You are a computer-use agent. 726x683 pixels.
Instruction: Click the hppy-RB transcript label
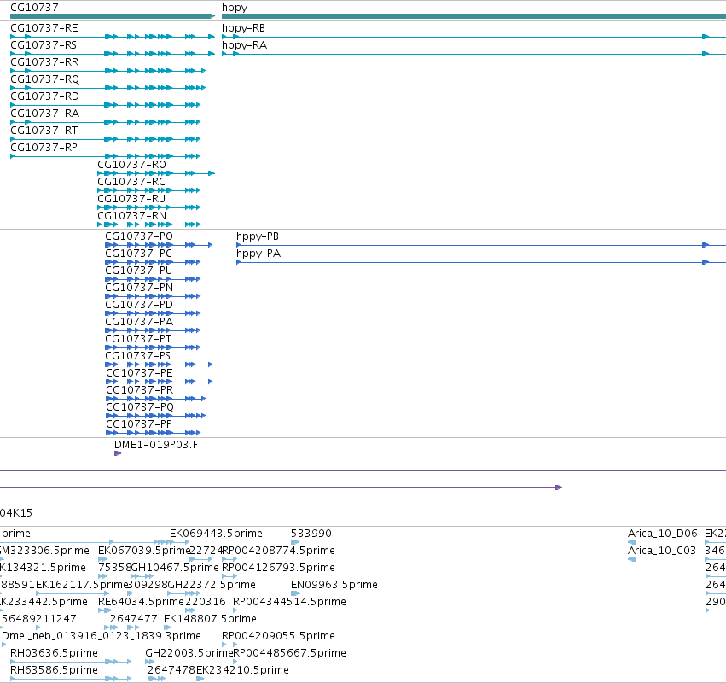coord(243,28)
